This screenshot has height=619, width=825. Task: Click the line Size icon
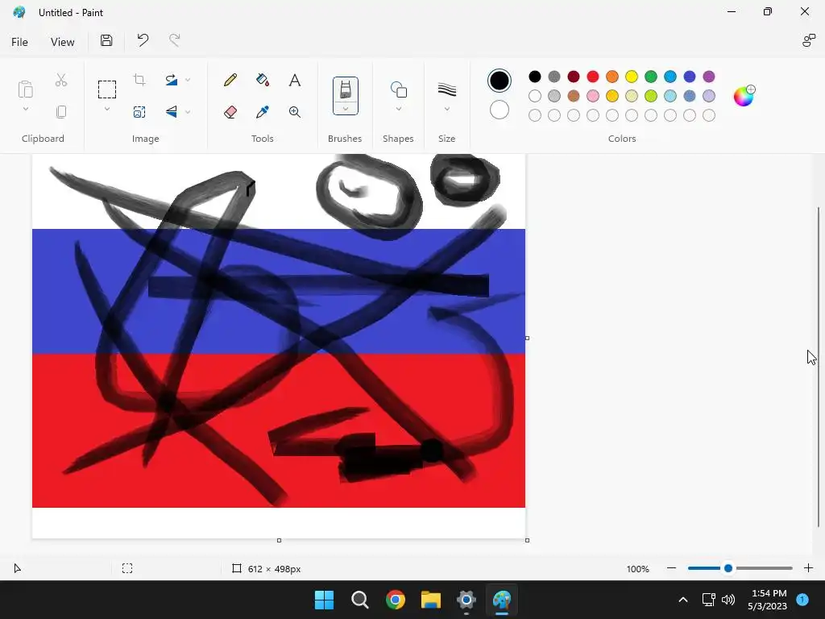pos(446,89)
